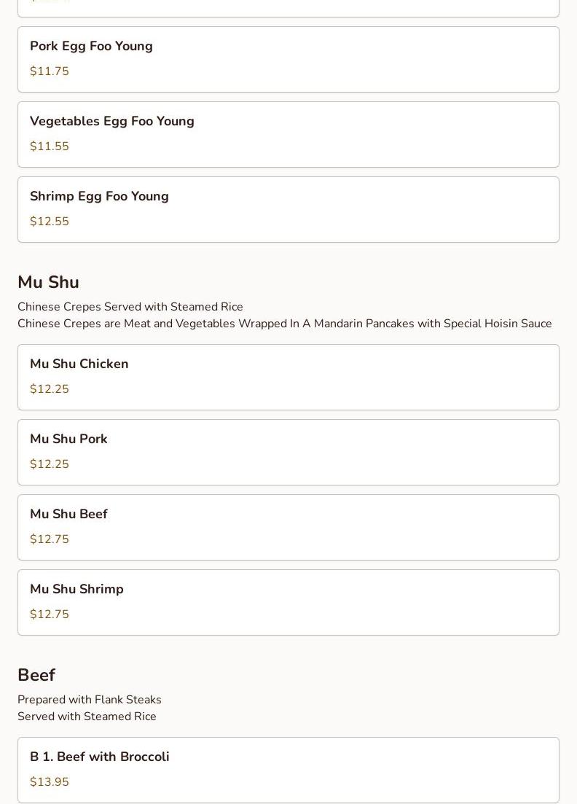Click the $12.55 Shrimp Egg Foo Young price
This screenshot has width=577, height=804.
click(50, 222)
